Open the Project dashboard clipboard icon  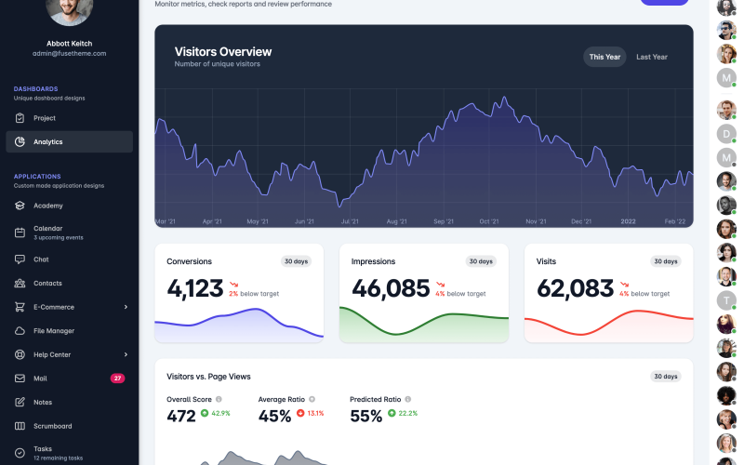(x=20, y=118)
